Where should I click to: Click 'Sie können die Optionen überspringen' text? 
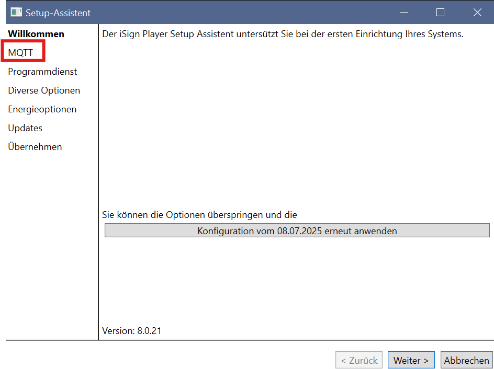point(199,215)
